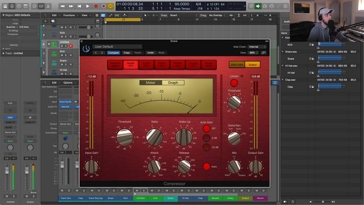The width and height of the screenshot is (364, 205).
Task: Toggle the Mixer button in control bar
Action: (x=41, y=6)
